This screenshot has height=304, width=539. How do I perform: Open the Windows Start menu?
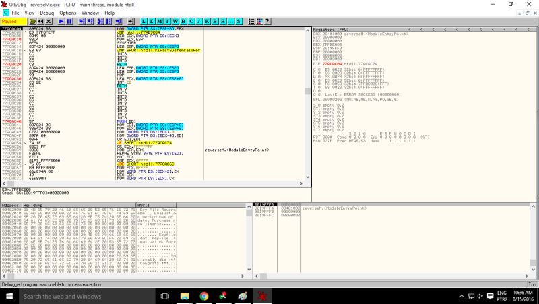click(9, 296)
